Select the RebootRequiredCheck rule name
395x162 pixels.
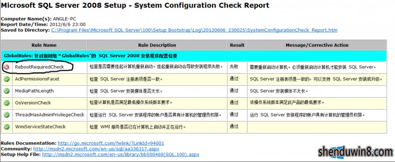click(40, 67)
